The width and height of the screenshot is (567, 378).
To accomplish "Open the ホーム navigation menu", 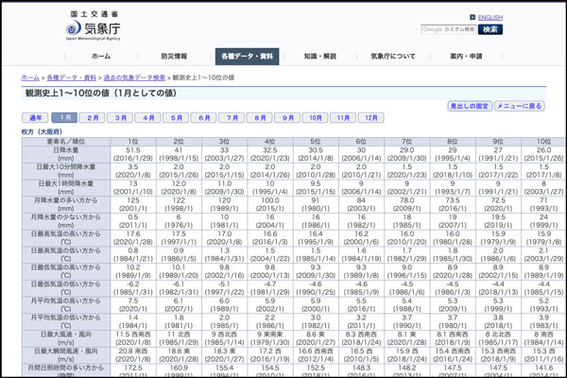I will pyautogui.click(x=100, y=57).
